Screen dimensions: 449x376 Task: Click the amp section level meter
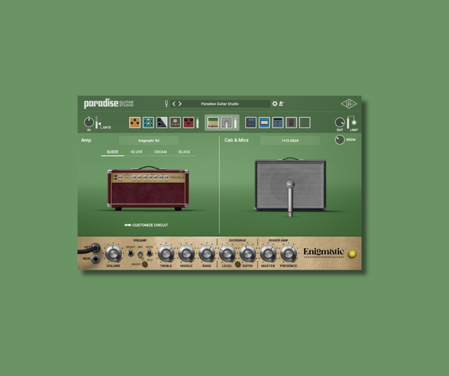pos(235,123)
